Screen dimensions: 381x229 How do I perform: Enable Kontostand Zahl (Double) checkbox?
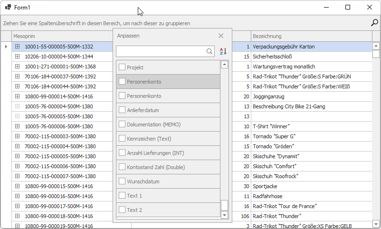point(122,167)
